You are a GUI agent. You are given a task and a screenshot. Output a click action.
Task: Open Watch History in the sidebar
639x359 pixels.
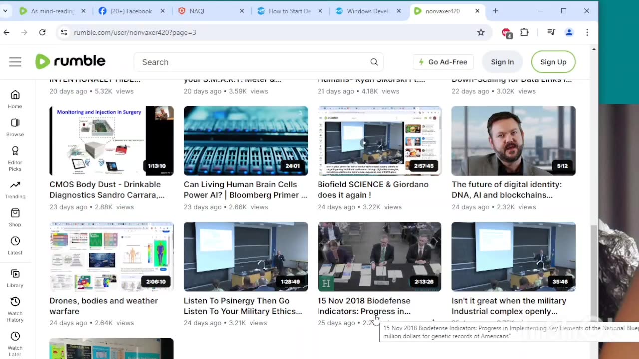pyautogui.click(x=15, y=309)
